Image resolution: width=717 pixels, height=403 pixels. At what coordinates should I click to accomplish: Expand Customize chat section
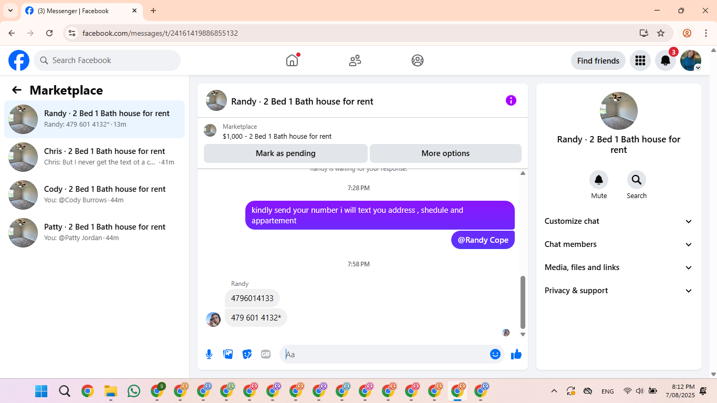tap(619, 221)
